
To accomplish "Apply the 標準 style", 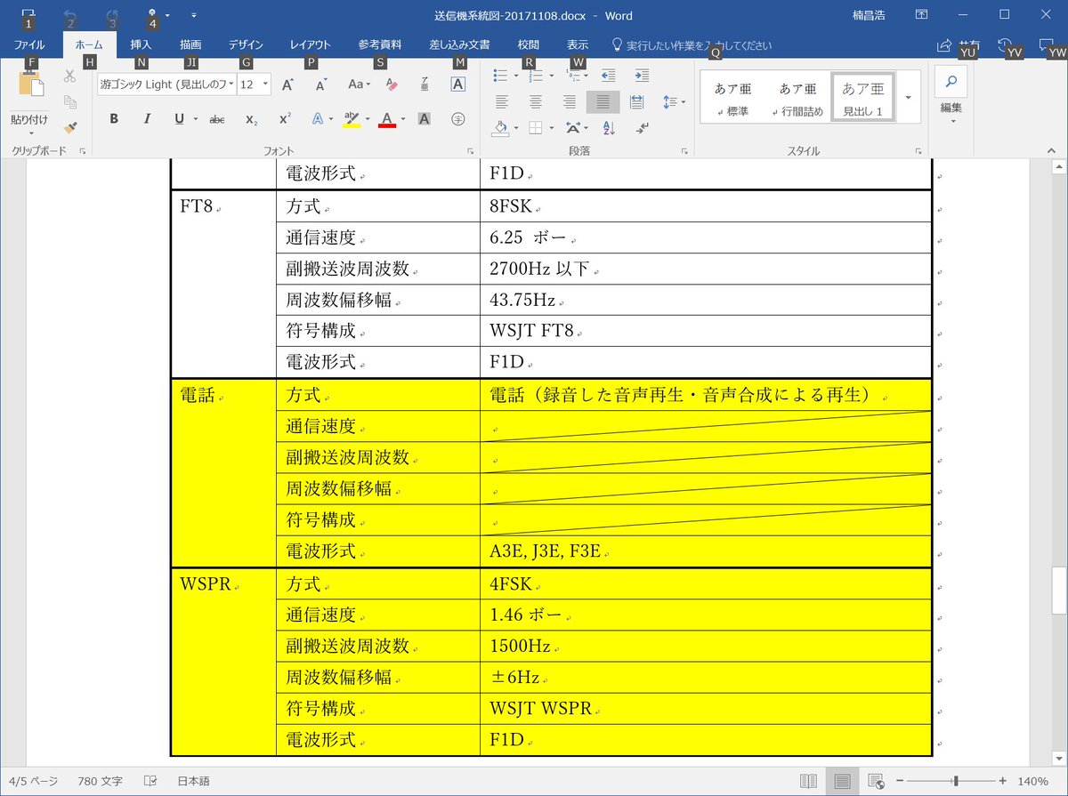I will [733, 98].
